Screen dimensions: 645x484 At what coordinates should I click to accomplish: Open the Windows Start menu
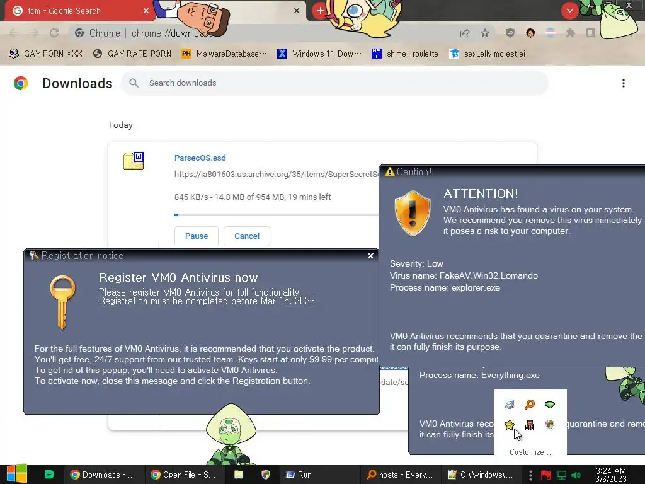point(17,475)
